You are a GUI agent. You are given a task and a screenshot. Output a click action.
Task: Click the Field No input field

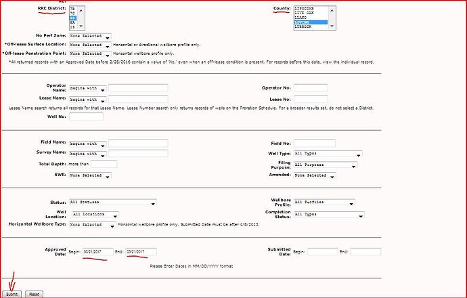(315, 144)
